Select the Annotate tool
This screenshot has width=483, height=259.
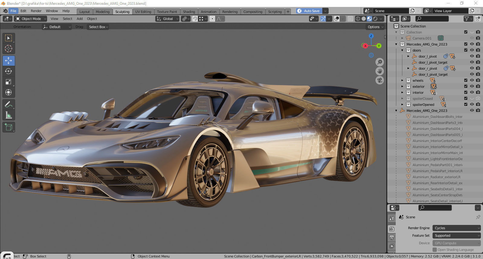[x=8, y=104]
